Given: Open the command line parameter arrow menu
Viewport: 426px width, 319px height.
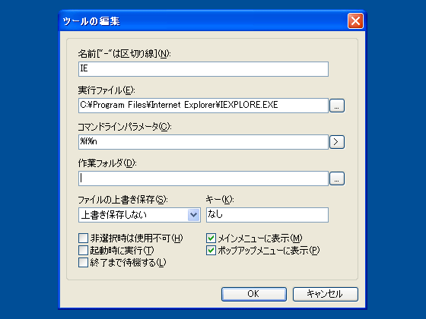Looking at the screenshot, I should coord(337,142).
